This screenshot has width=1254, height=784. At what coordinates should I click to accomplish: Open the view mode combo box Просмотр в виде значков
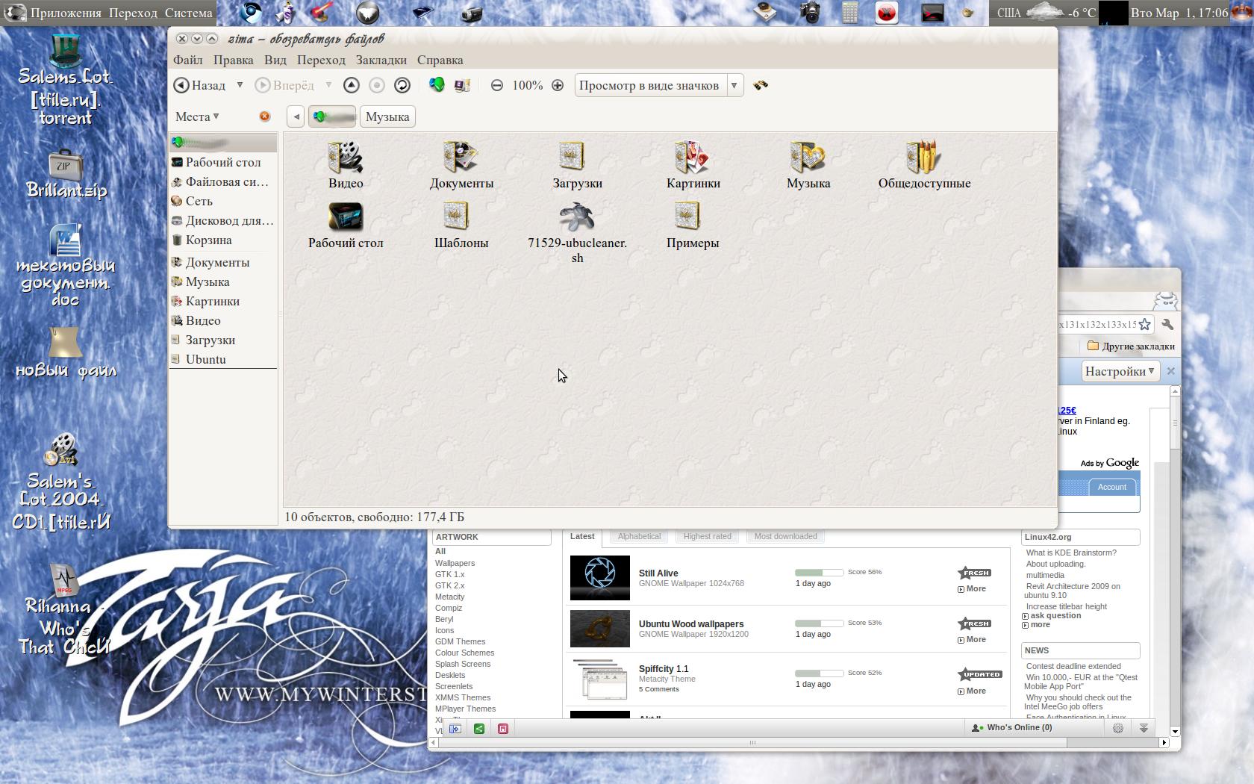point(658,85)
